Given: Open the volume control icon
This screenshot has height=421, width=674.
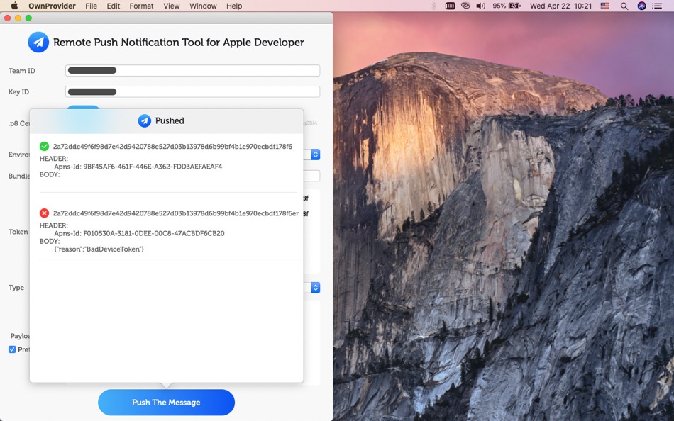Looking at the screenshot, I should (x=480, y=6).
